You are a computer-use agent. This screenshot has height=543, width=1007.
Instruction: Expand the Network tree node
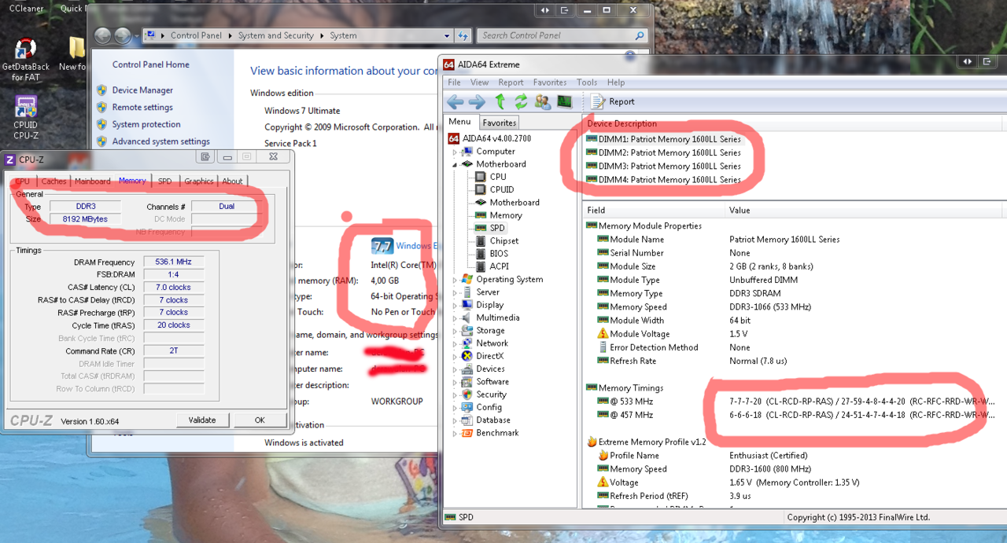pyautogui.click(x=455, y=343)
